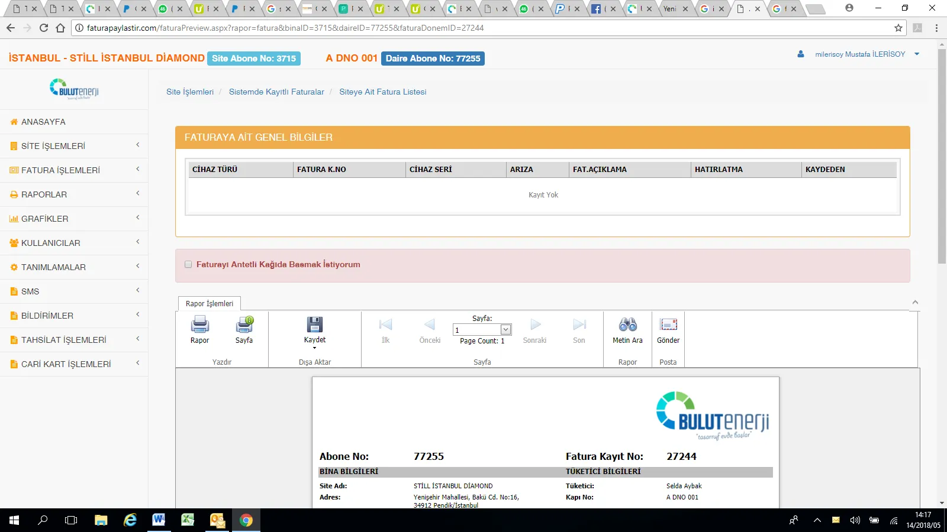The width and height of the screenshot is (947, 532).
Task: Go to next page with Sonraki arrow
Action: coord(534,325)
